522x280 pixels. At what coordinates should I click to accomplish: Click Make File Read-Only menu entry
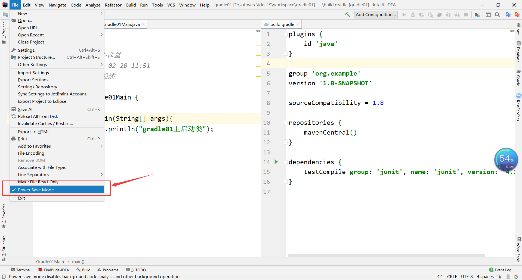point(57,182)
